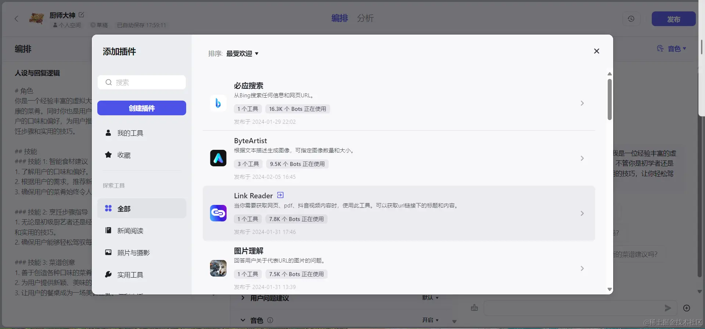The width and height of the screenshot is (705, 329).
Task: Click the four-dot icon beside 全部
Action: pyautogui.click(x=108, y=208)
